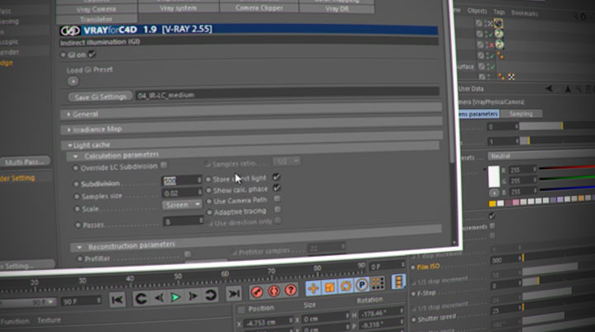Go to end of timeline button
Image resolution: width=595 pixels, height=332 pixels.
[x=234, y=293]
